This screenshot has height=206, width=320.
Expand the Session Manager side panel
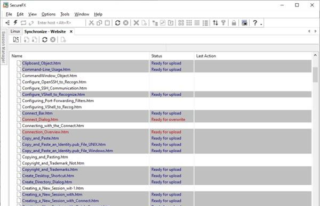click(3, 47)
